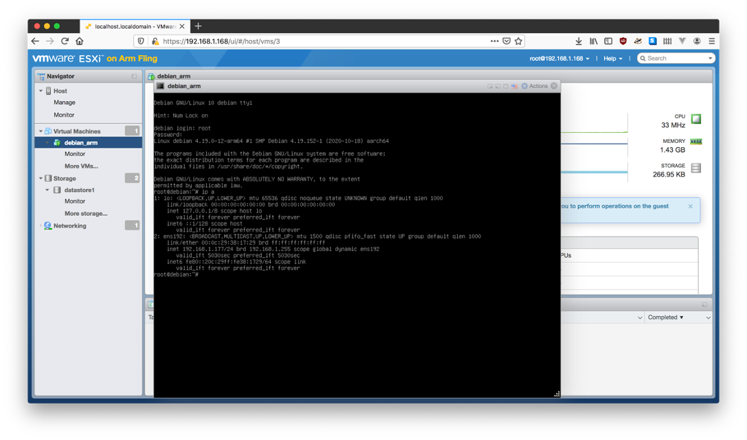Viewport: 747px width, 440px height.
Task: Dismiss the guest operations notification
Action: click(x=691, y=206)
